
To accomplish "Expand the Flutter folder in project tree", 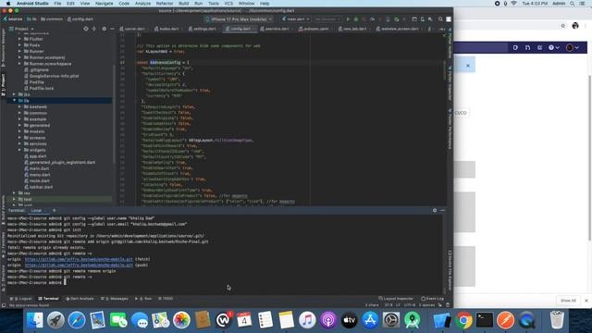I will click(x=19, y=39).
